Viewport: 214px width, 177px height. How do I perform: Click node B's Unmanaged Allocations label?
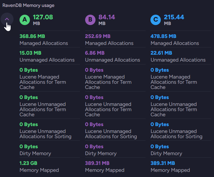click(112, 60)
